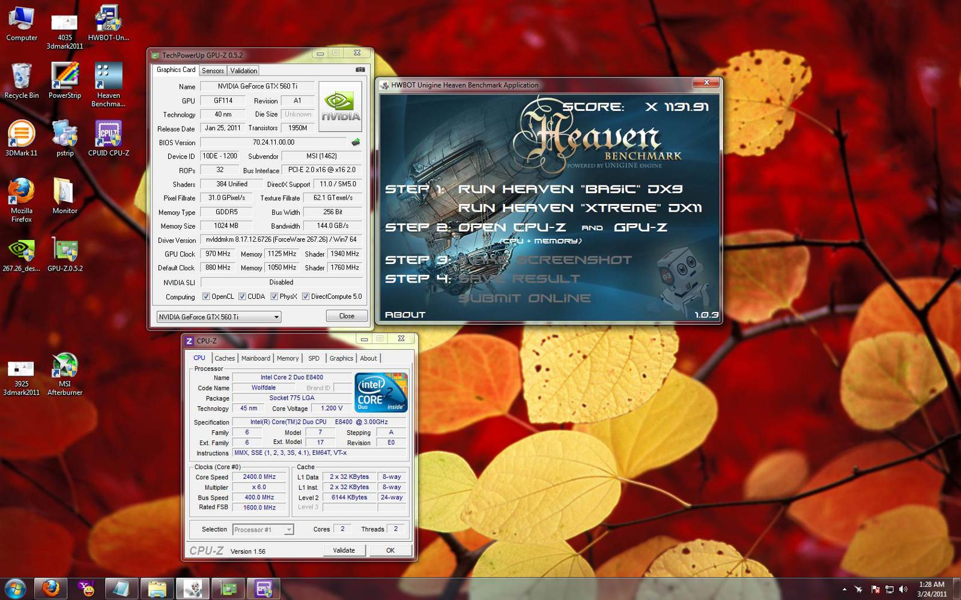Open the HWBOT-Un... desktop shortcut
The height and width of the screenshot is (600, 961).
[x=108, y=24]
